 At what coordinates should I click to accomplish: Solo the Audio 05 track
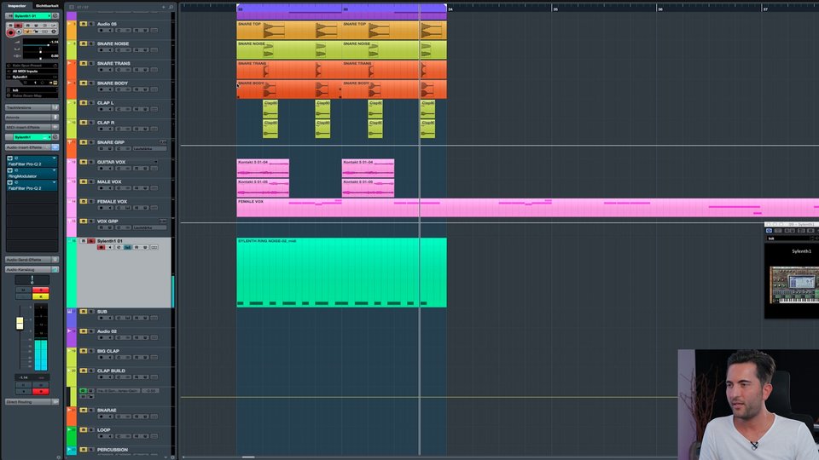(x=91, y=24)
